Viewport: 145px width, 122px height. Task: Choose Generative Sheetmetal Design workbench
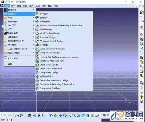pos(64,80)
